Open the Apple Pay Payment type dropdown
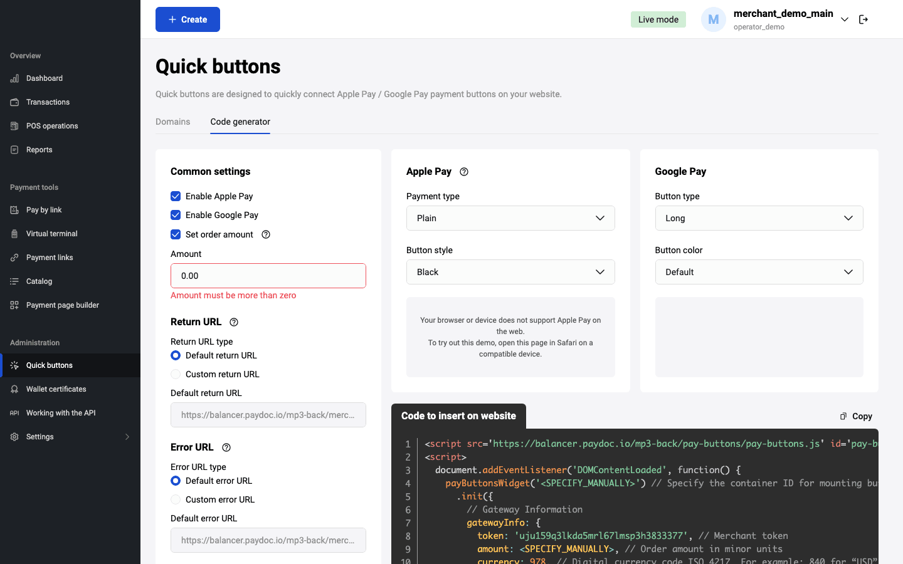 (510, 218)
